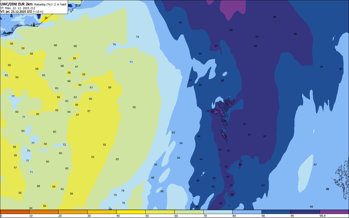Click the humidity value '93' on the map
The image size is (349, 218).
(x=263, y=185)
